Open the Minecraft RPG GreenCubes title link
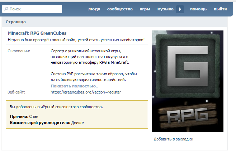 pos(37,33)
